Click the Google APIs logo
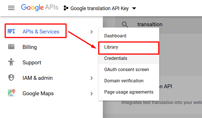 pyautogui.click(x=39, y=8)
